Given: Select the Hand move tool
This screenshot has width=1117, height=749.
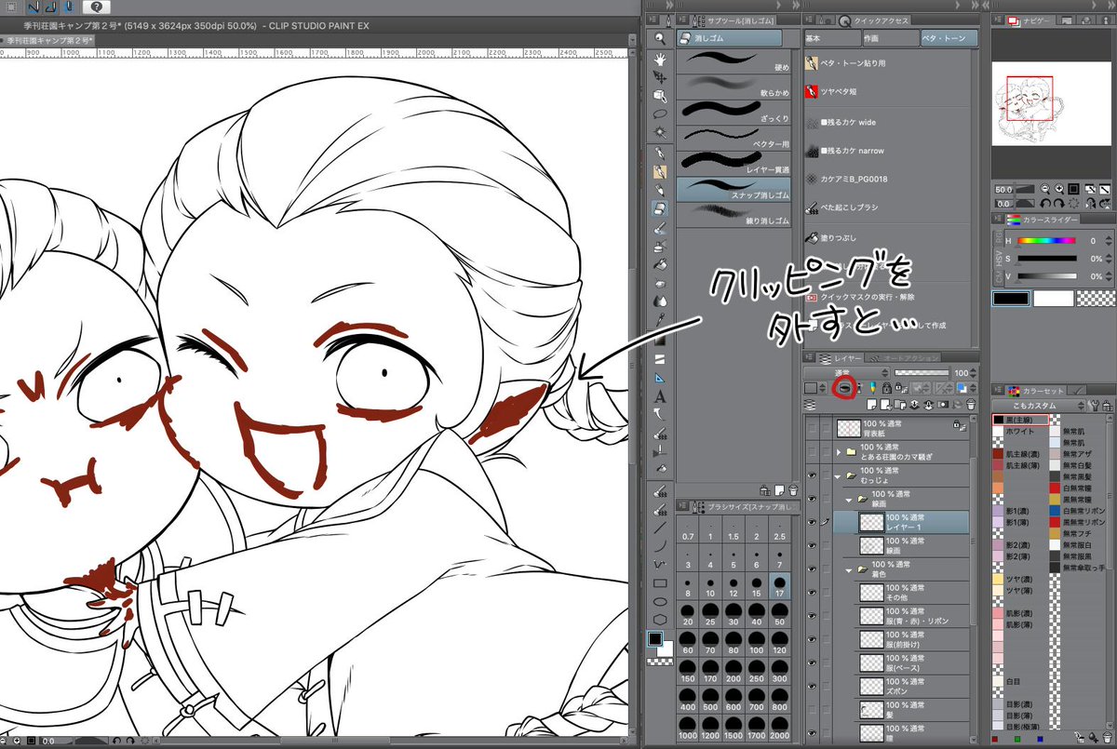Looking at the screenshot, I should click(x=660, y=58).
